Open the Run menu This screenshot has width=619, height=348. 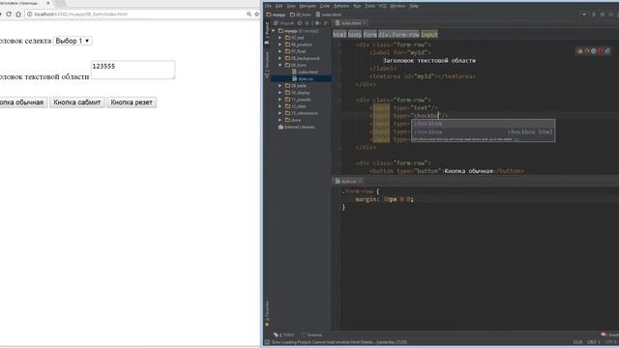pos(357,6)
